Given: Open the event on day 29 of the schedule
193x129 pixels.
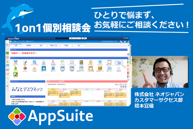Looking at the screenshot, I should (x=64, y=95).
